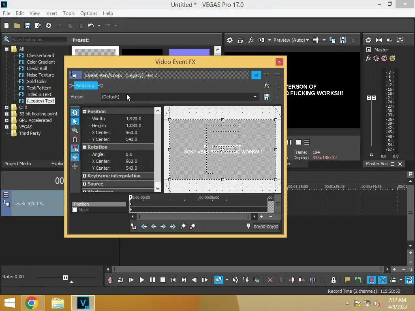415x311 pixels.
Task: Toggle Split Screen View in preview toolbar
Action: pos(261,40)
